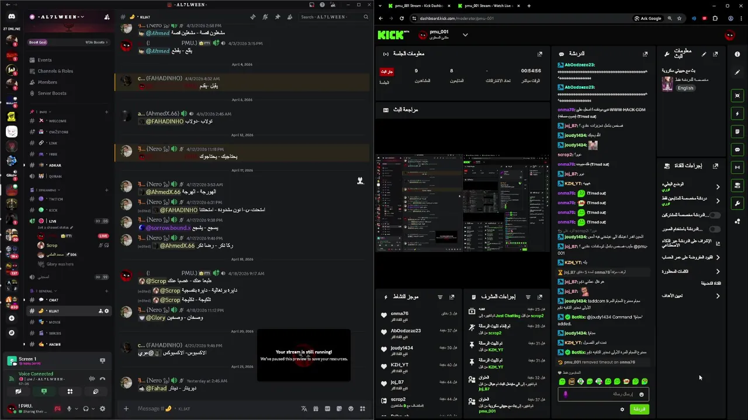Reload the Kick dashboard page
Viewport: 748px width, 420px height.
coord(401,18)
